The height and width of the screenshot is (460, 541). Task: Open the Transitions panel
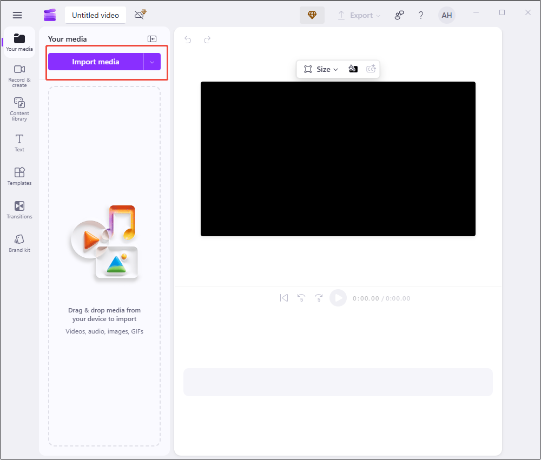[19, 210]
